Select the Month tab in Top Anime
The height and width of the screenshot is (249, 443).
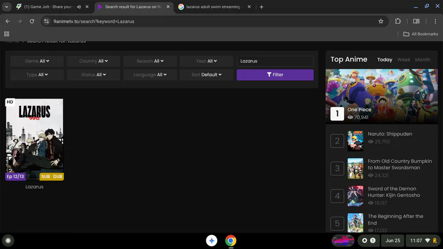point(423,60)
